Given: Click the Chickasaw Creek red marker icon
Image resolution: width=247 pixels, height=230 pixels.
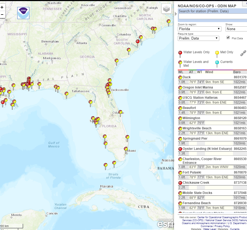Looking at the screenshot, I should [x=180, y=183].
